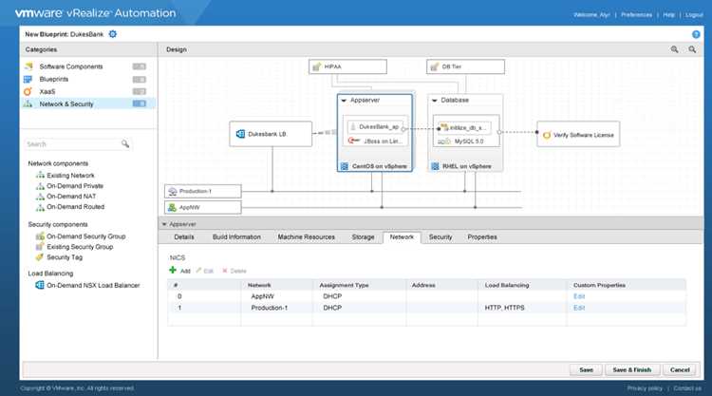This screenshot has height=396, width=712.
Task: Select the On-Demand NAT network icon
Action: coord(41,197)
